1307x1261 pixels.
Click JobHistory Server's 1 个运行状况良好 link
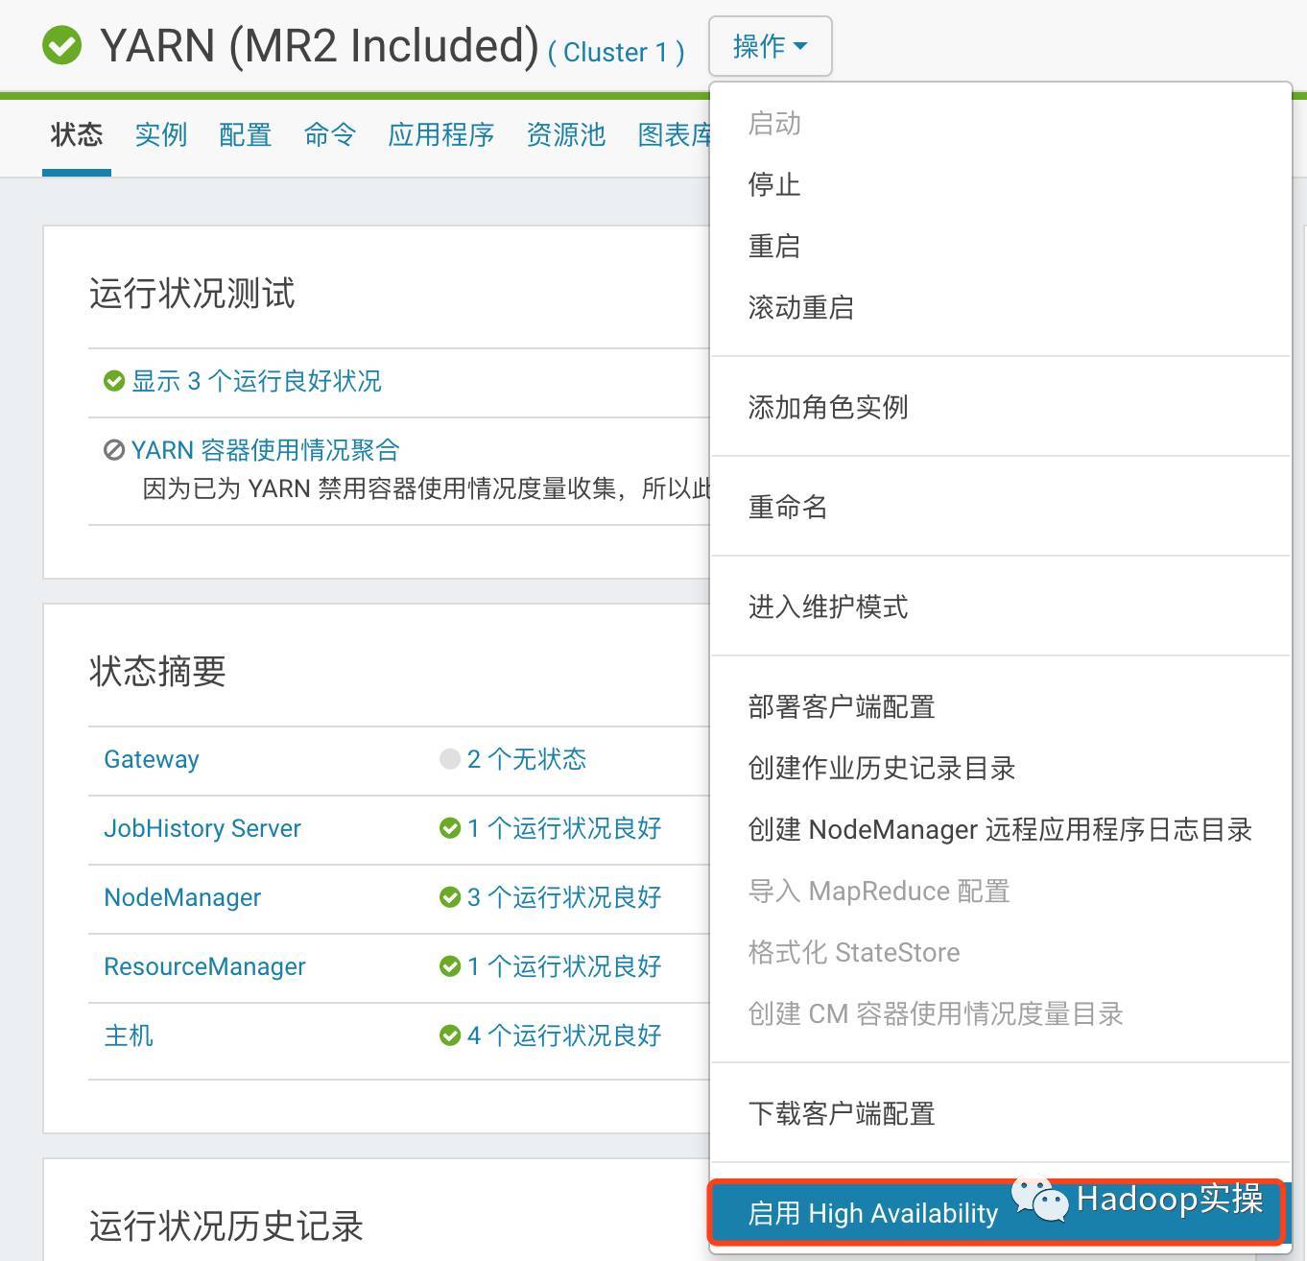pyautogui.click(x=564, y=828)
